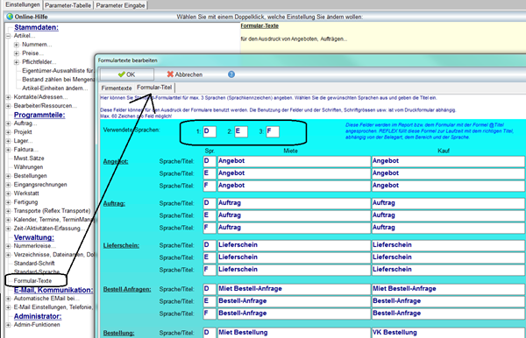
Task: Click the E-Mail, Kommunikation heading
Action: point(53,290)
